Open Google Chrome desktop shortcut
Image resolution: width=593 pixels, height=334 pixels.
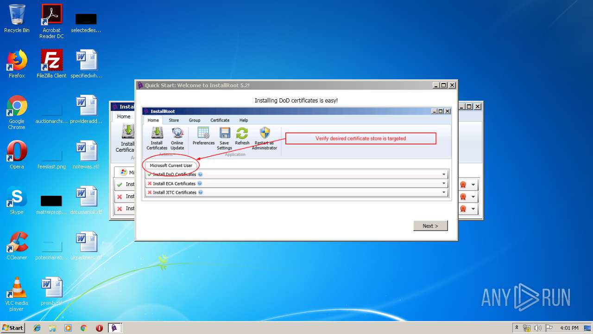tap(17, 112)
